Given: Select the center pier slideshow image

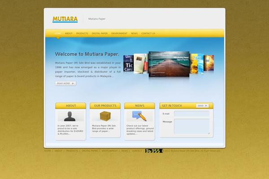Looking at the screenshot, I should (169, 64).
